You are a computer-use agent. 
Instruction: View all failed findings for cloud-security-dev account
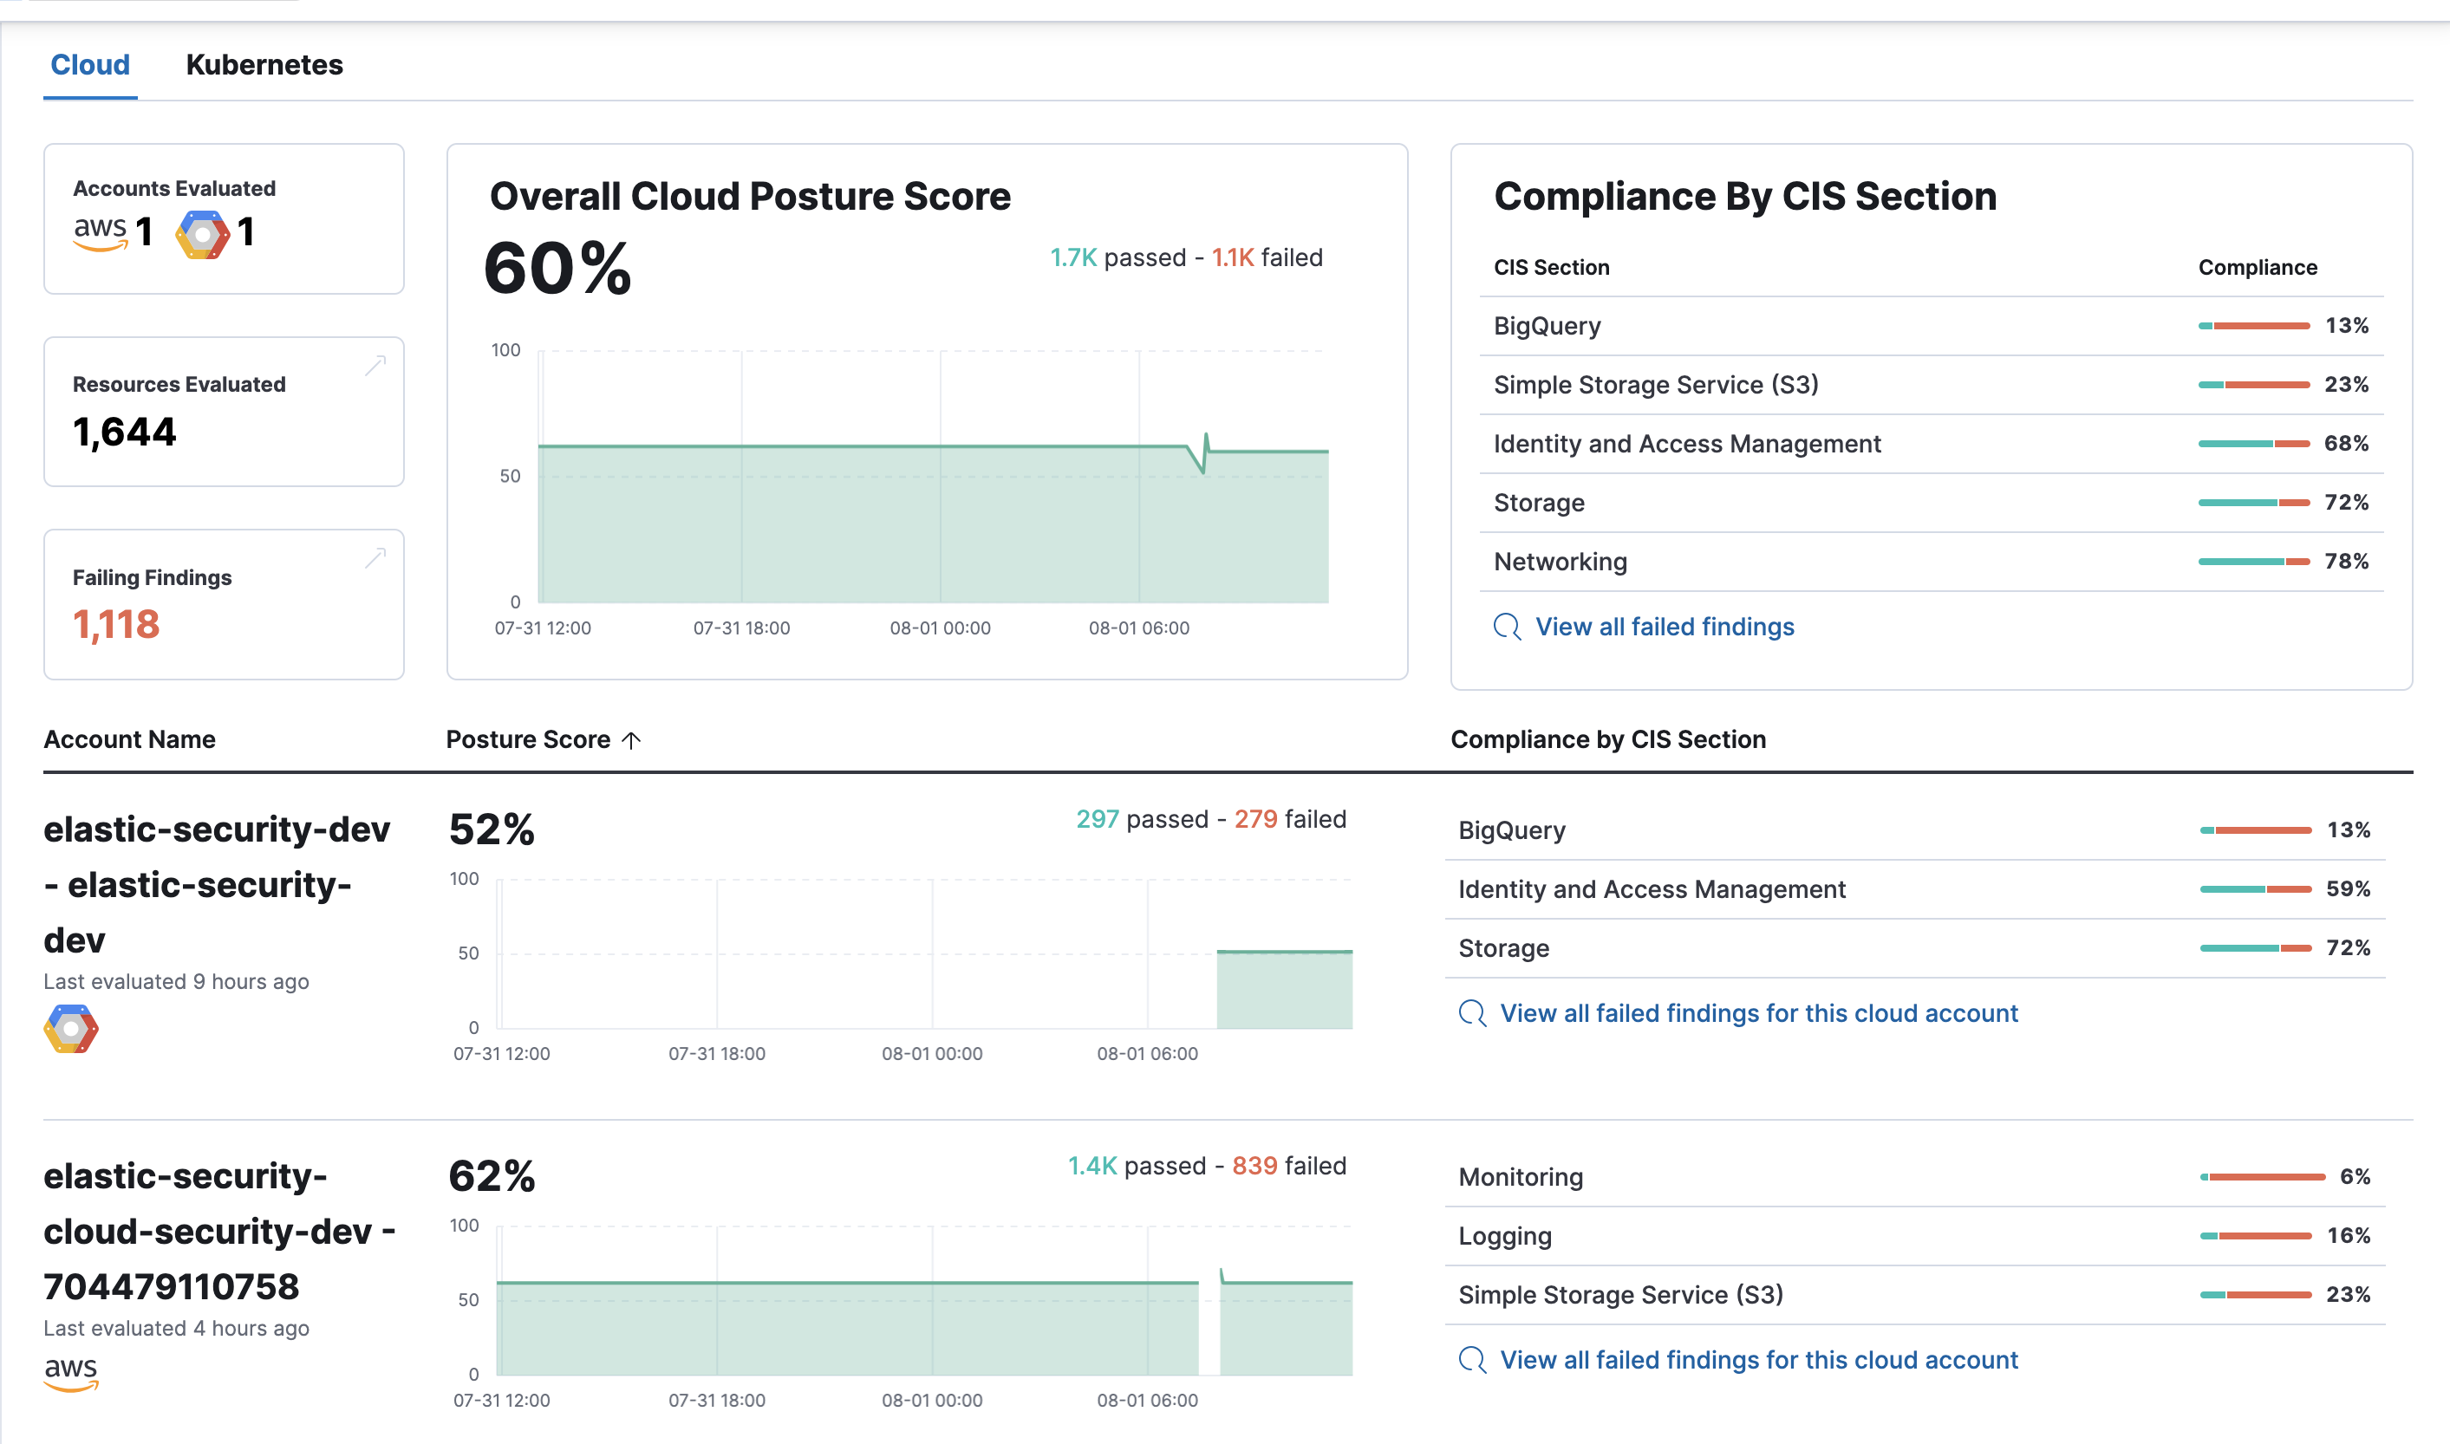[x=1758, y=1359]
